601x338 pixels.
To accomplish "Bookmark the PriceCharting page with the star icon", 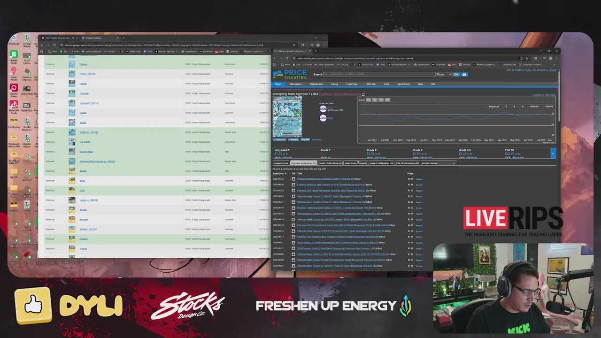I will 526,58.
